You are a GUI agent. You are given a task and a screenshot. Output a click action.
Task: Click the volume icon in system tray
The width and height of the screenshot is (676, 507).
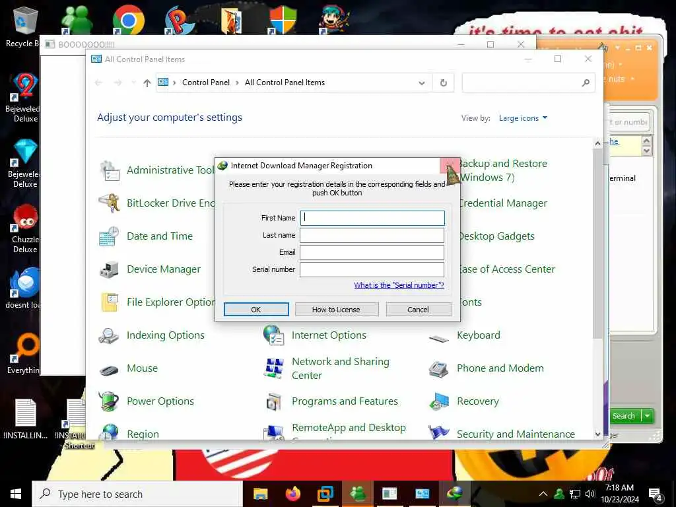(590, 494)
